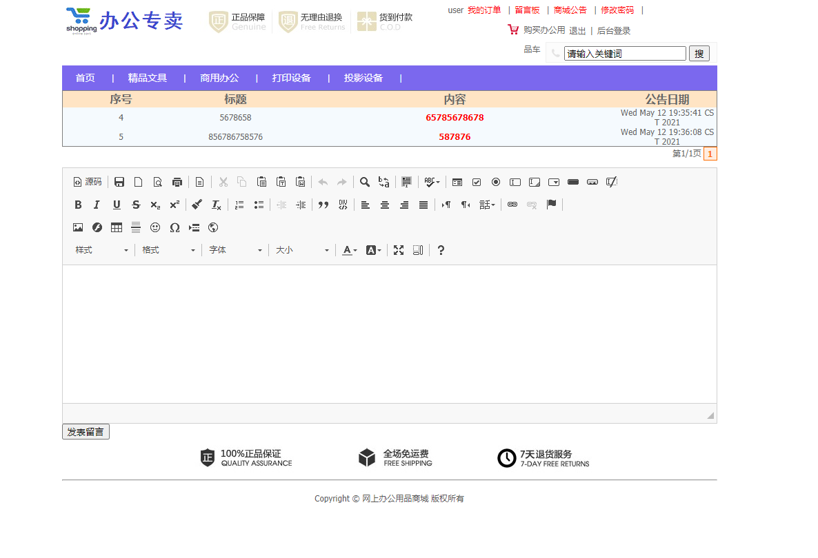This screenshot has height=558, width=818.
Task: Insert a radio button form element
Action: tap(496, 182)
